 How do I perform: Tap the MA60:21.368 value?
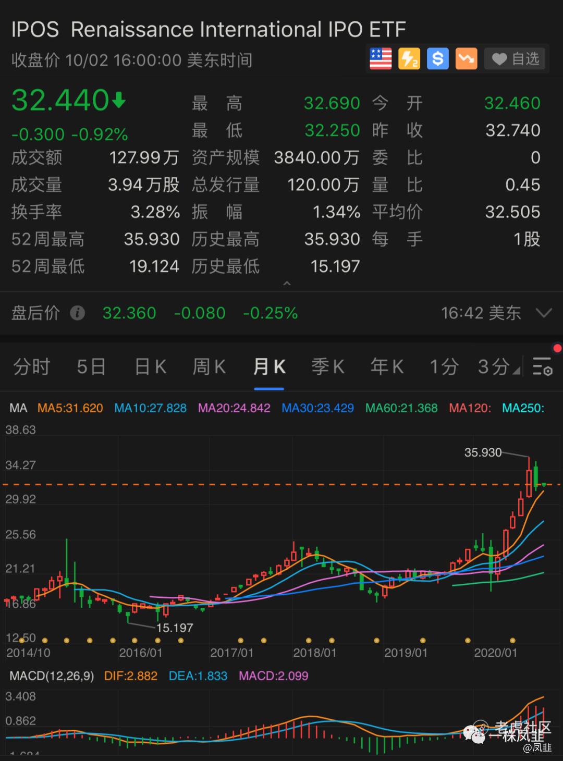tap(401, 408)
